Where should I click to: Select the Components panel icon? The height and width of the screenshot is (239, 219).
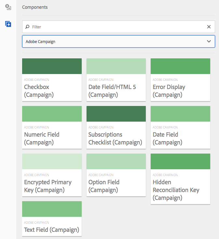click(8, 24)
